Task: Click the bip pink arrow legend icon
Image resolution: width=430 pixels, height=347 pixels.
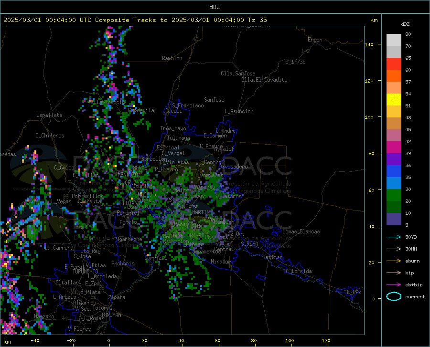Action: 394,273
